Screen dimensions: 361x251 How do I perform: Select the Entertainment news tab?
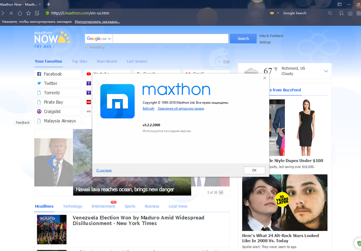pos(103,206)
